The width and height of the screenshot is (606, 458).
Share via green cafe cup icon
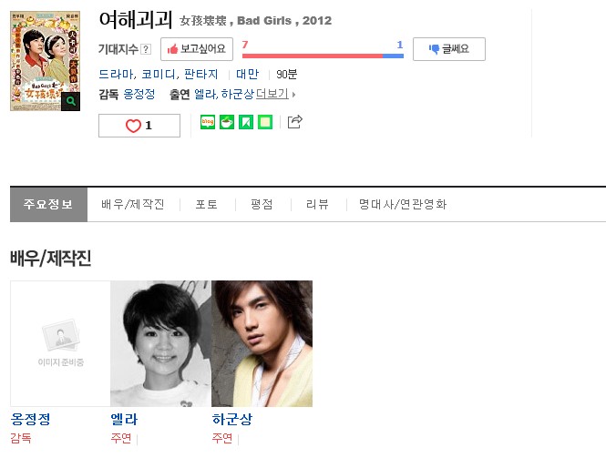pyautogui.click(x=227, y=122)
